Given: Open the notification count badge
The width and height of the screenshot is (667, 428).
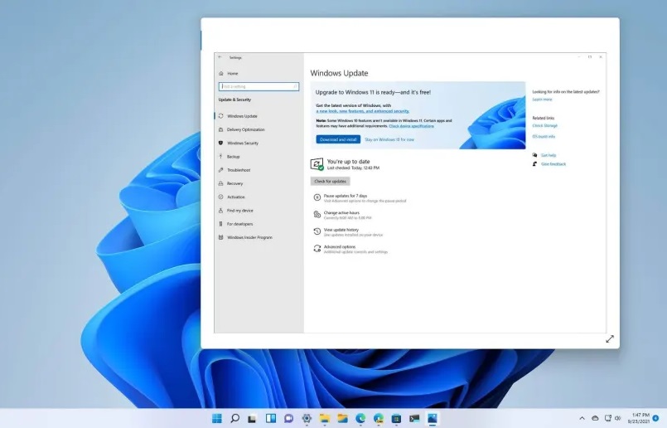Looking at the screenshot, I should click(656, 418).
